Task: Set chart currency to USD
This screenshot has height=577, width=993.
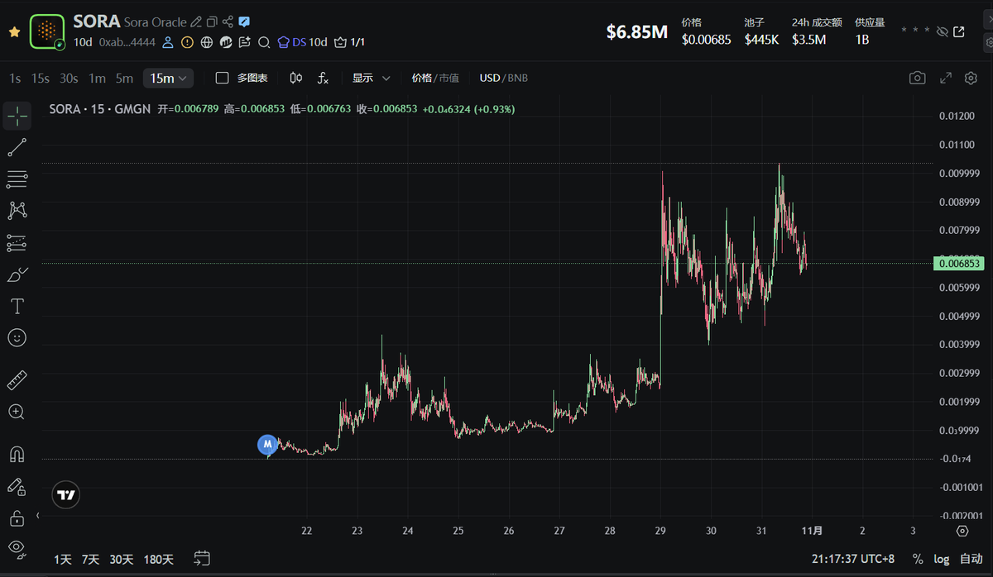Action: pos(490,78)
